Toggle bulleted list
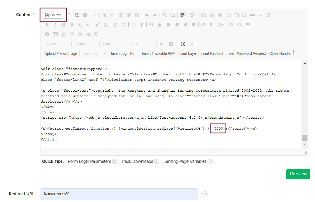This screenshot has height=202, width=315. (x=124, y=25)
